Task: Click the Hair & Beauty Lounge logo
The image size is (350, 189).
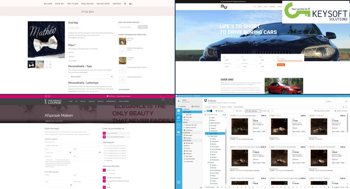Action: tap(53, 101)
